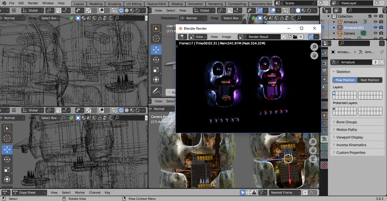Enable solid shading in upper-right viewport header
This screenshot has height=201, width=387.
click(x=298, y=11)
